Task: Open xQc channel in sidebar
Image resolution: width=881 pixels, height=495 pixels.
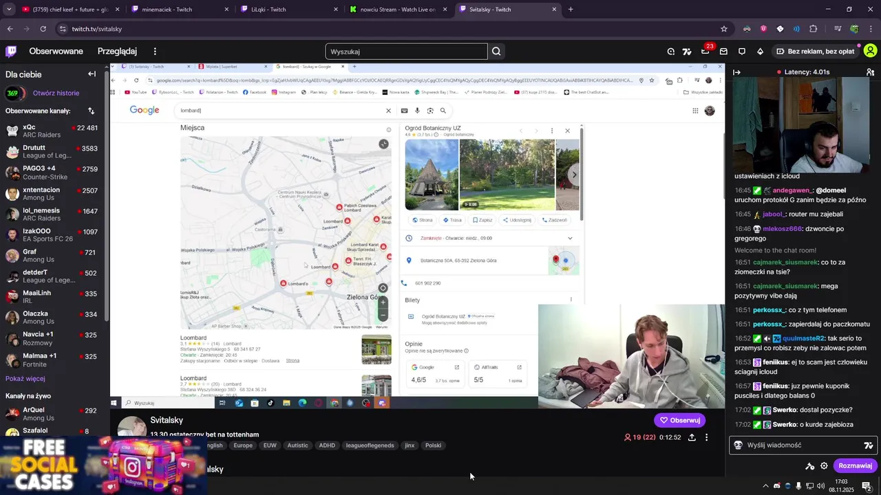Action: click(52, 131)
